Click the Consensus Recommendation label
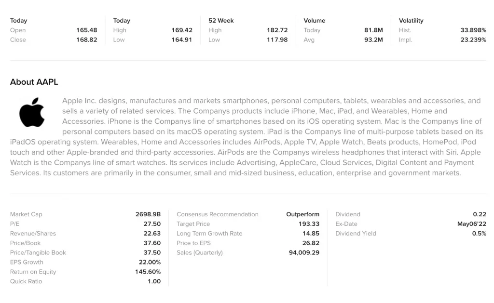The height and width of the screenshot is (303, 494). pyautogui.click(x=217, y=214)
